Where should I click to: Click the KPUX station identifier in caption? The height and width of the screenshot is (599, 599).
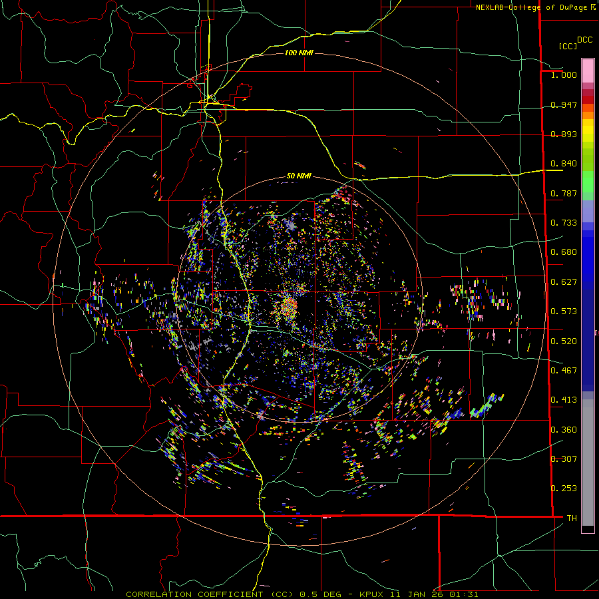pos(371,594)
